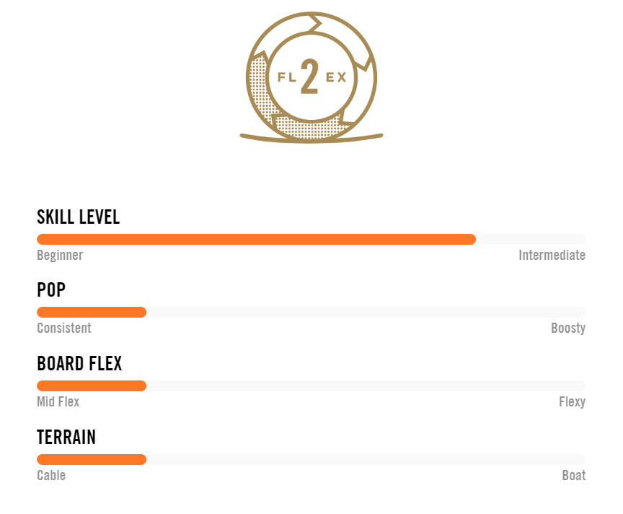This screenshot has height=514, width=623.
Task: Click the unfilled end of the Terrain bar
Action: (x=366, y=460)
